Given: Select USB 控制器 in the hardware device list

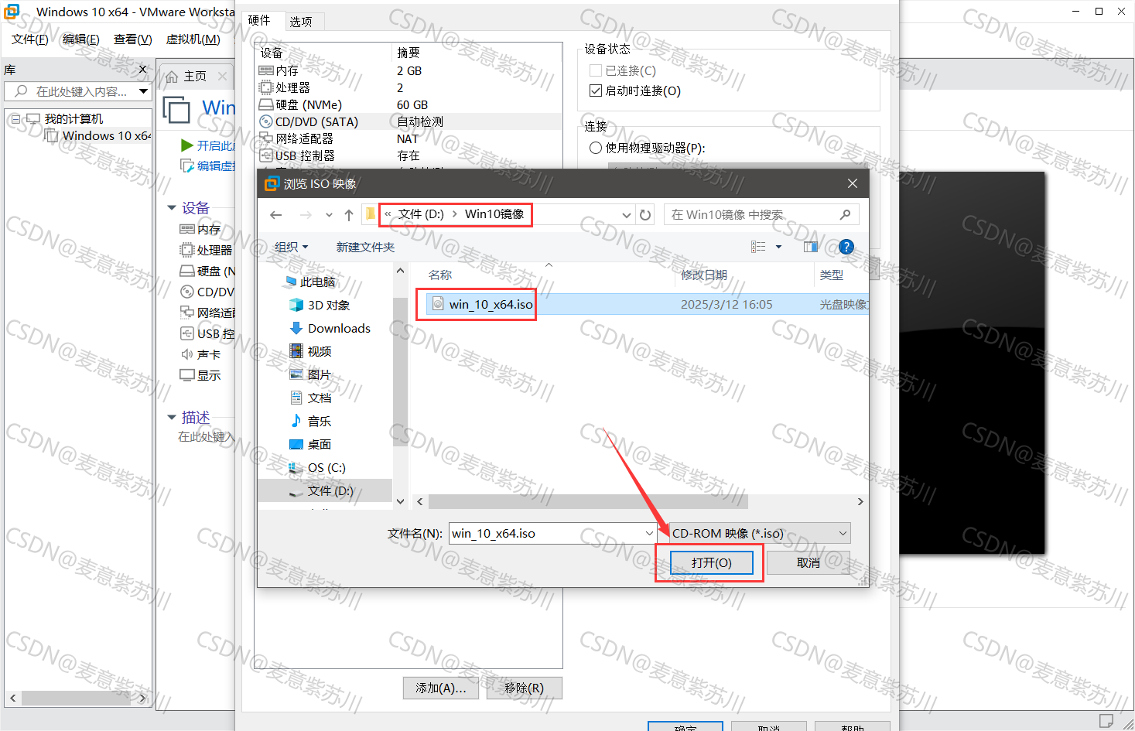Looking at the screenshot, I should pos(409,155).
